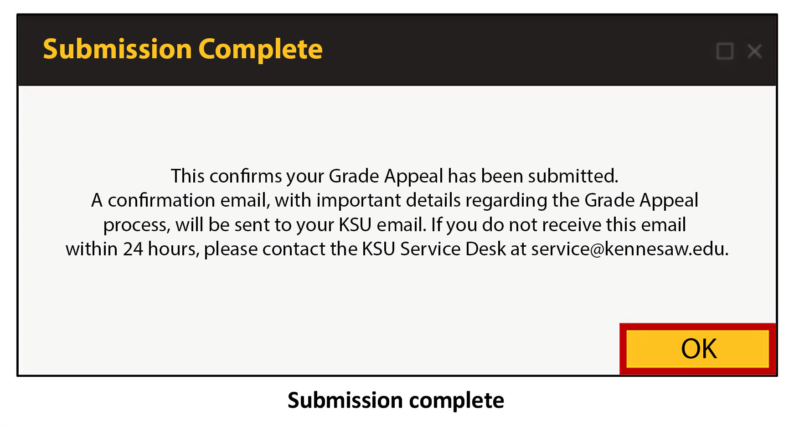The image size is (794, 426).
Task: Click the "KSU email" text
Action: pyautogui.click(x=382, y=225)
